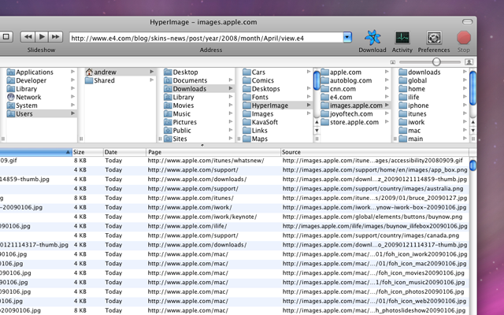
Task: Open the Activity monitor icon
Action: tap(402, 38)
